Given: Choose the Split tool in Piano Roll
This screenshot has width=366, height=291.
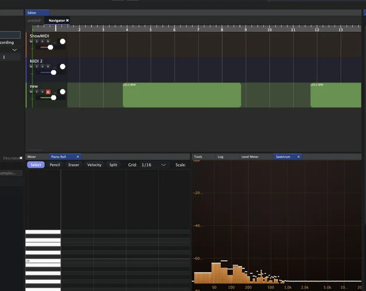Looking at the screenshot, I should coord(113,165).
